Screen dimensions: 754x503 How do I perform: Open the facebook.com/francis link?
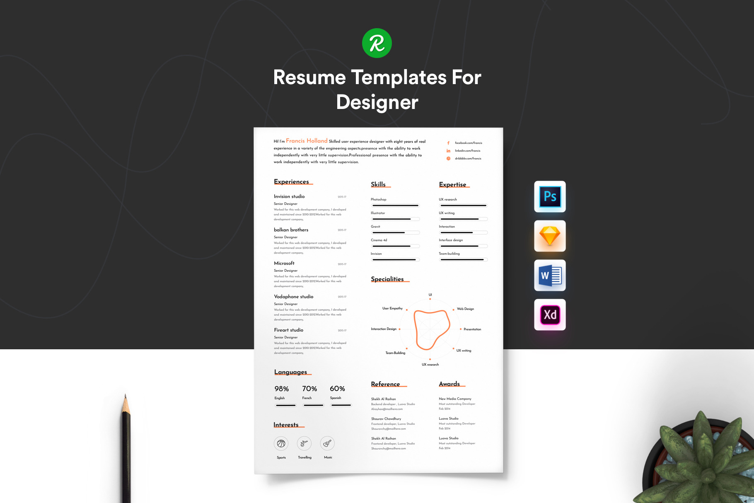(x=468, y=143)
